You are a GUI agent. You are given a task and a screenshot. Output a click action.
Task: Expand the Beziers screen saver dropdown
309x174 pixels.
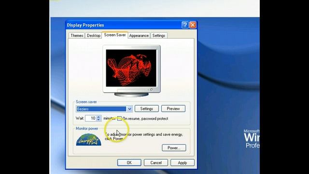[129, 109]
